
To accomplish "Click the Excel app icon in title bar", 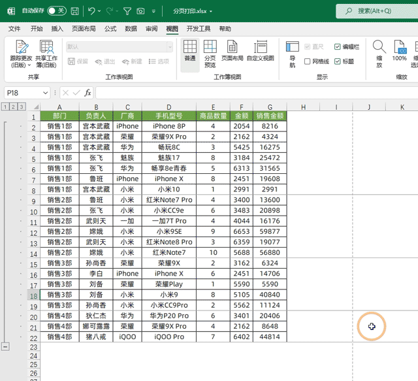I will click(11, 11).
